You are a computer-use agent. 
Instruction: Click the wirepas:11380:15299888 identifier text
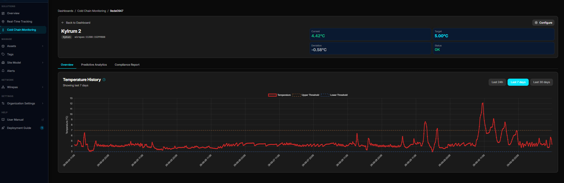click(90, 37)
